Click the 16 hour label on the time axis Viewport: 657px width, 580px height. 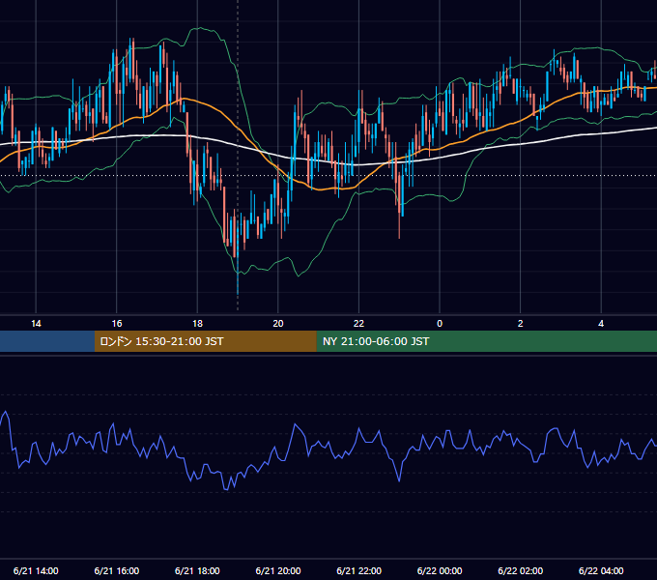click(117, 324)
